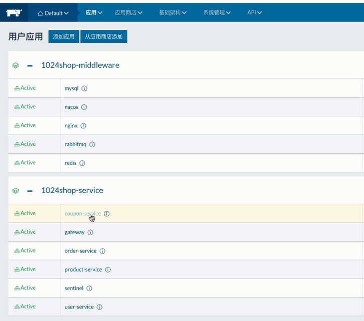Click the 添加应用 button
The height and width of the screenshot is (321, 364).
point(64,36)
